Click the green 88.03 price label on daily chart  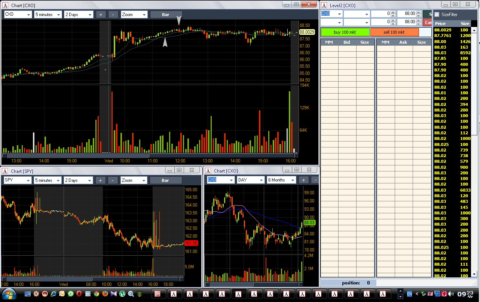point(310,223)
